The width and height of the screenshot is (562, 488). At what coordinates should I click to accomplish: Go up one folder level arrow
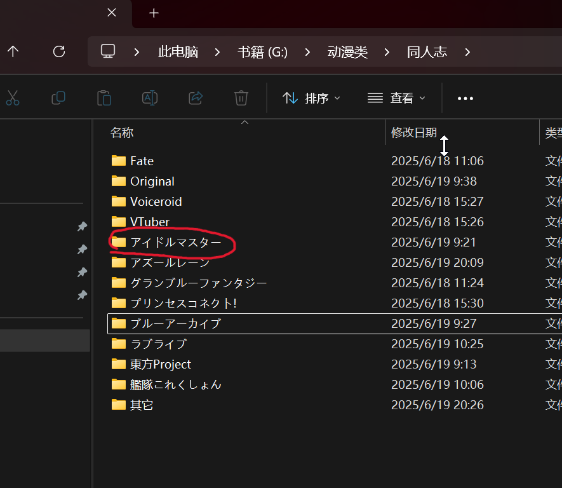tap(13, 51)
